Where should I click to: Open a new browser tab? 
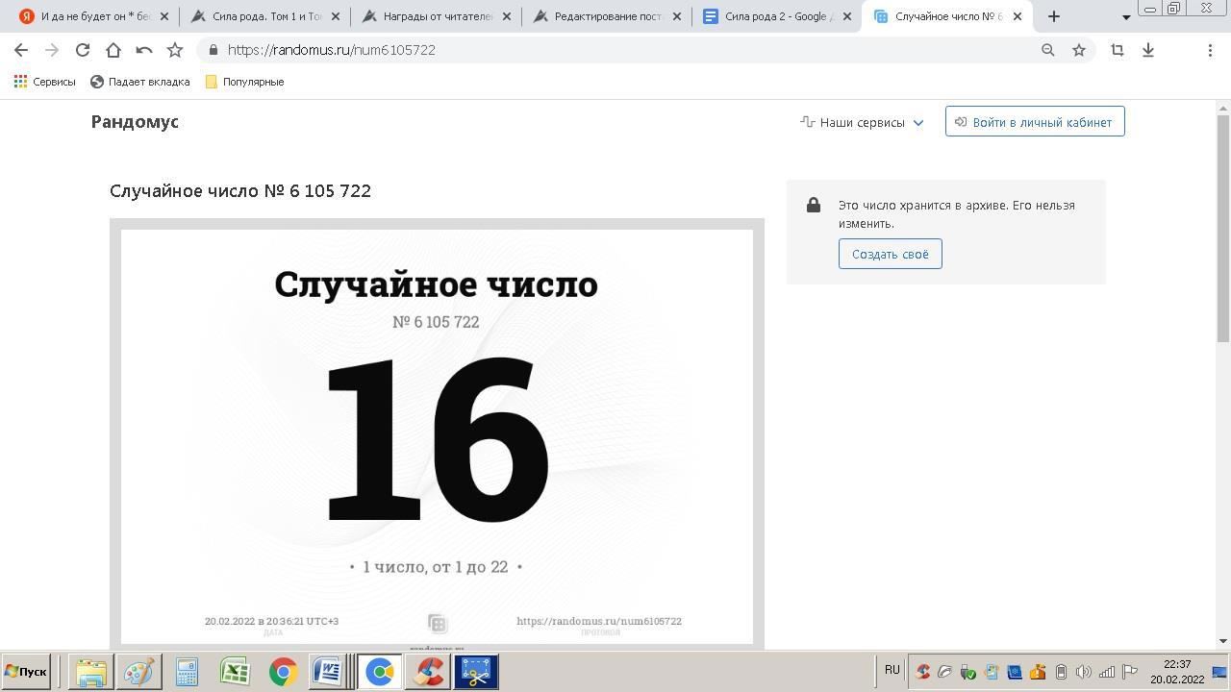[x=1054, y=16]
